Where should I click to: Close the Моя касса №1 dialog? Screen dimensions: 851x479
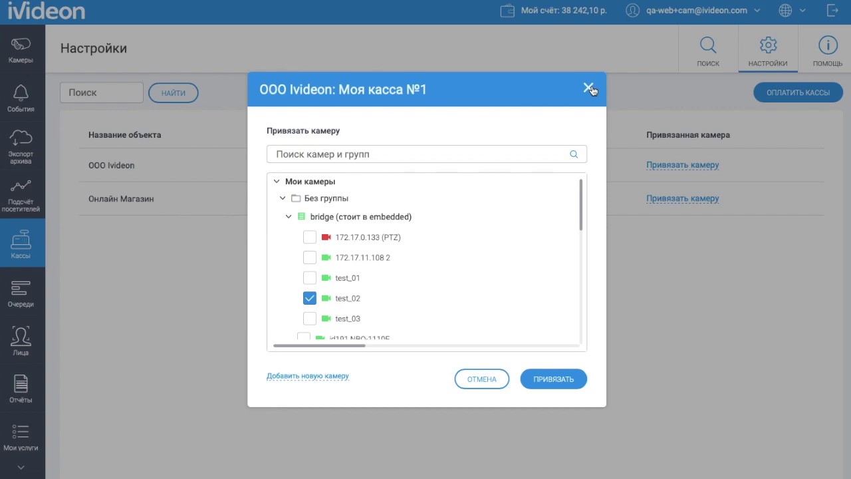[x=588, y=88]
